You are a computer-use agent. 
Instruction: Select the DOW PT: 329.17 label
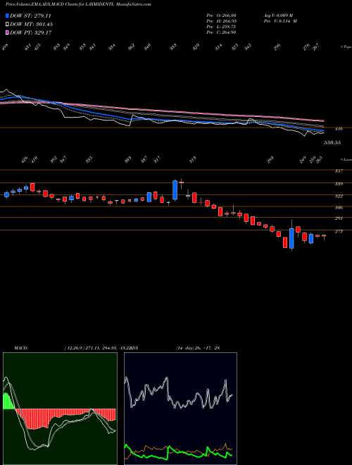point(31,32)
